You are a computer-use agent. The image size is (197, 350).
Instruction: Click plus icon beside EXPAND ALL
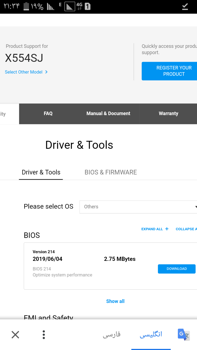pyautogui.click(x=167, y=229)
